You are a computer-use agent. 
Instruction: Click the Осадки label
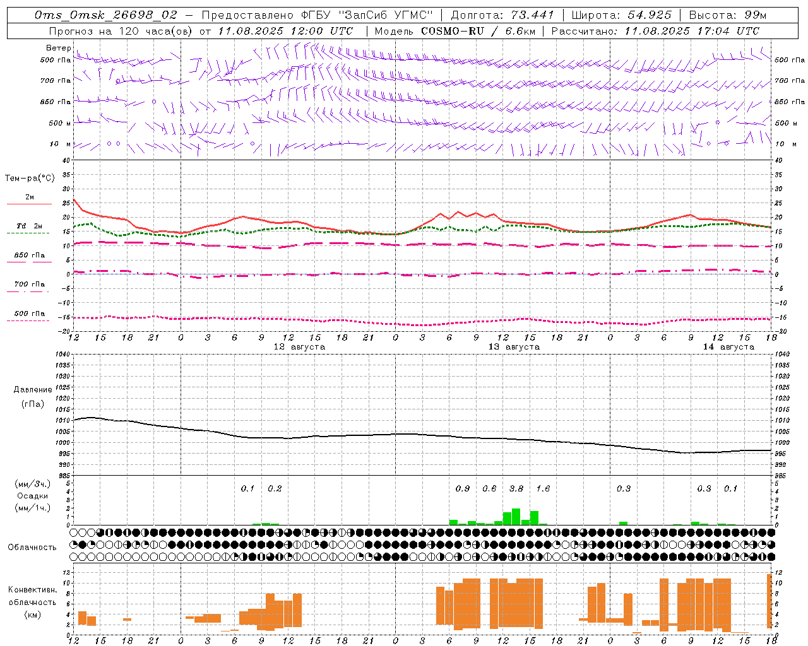click(33, 496)
